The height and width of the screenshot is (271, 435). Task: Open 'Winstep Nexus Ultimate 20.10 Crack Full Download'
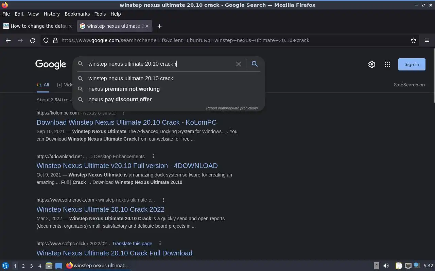(x=114, y=253)
